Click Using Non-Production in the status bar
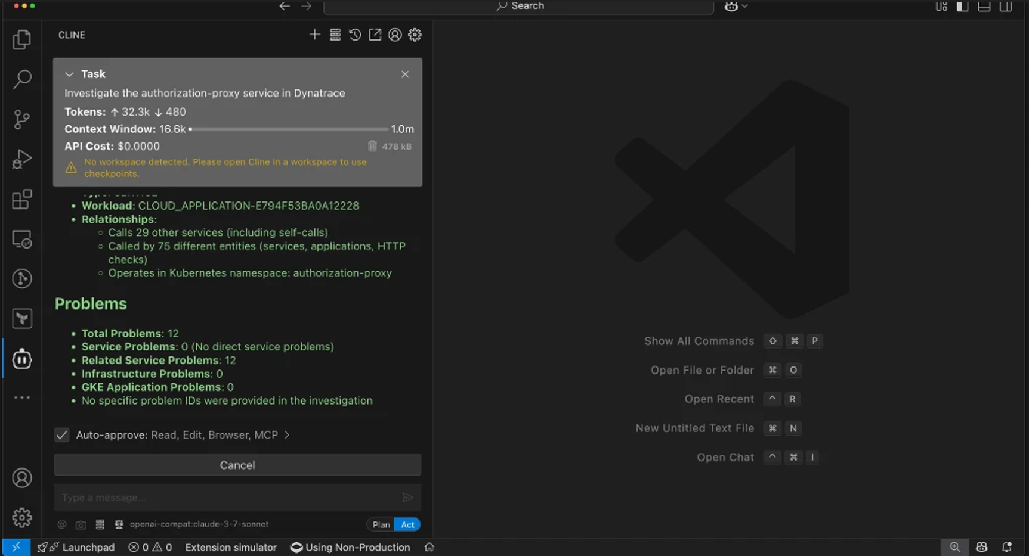The width and height of the screenshot is (1029, 556). pyautogui.click(x=350, y=547)
